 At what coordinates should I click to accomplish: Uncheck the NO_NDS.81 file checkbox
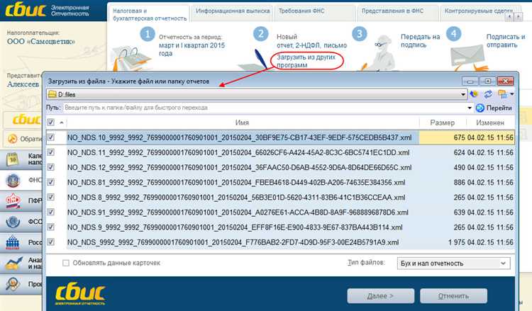(51, 182)
